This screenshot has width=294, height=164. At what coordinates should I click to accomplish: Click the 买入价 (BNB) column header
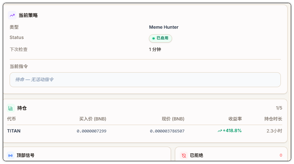(93, 119)
